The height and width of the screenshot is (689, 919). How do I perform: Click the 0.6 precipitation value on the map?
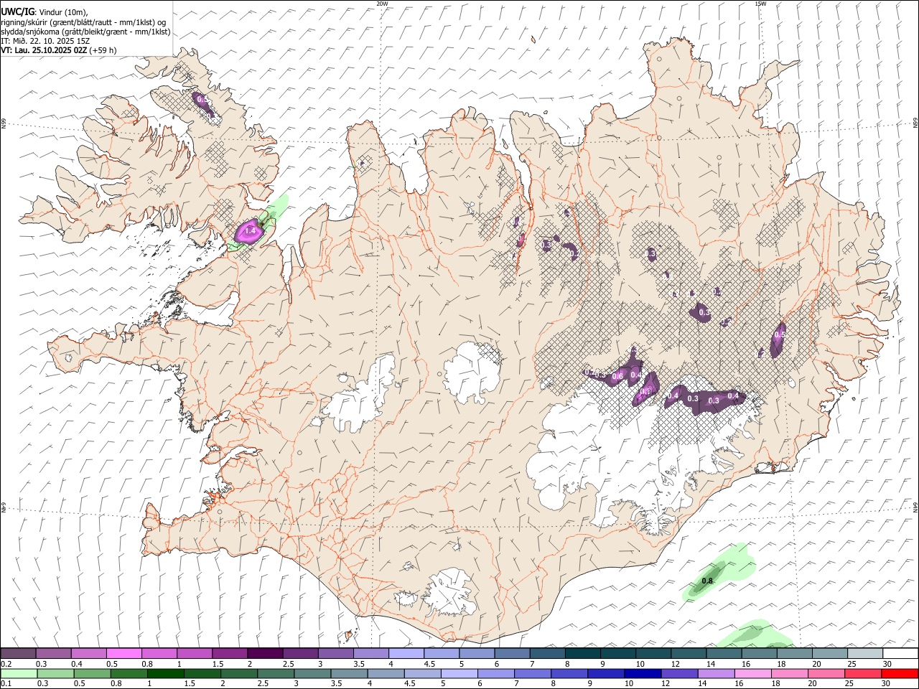617,376
